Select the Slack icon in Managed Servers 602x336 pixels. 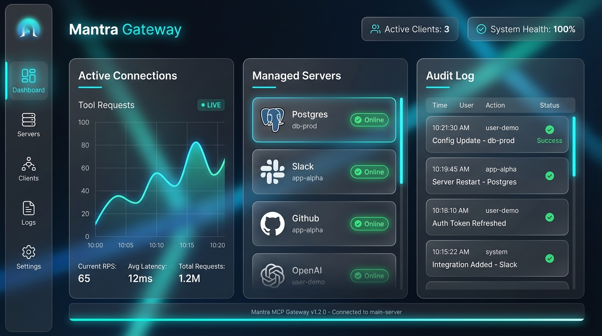[272, 171]
